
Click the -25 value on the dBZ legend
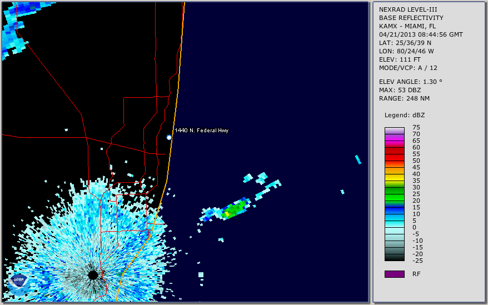[x=417, y=261]
